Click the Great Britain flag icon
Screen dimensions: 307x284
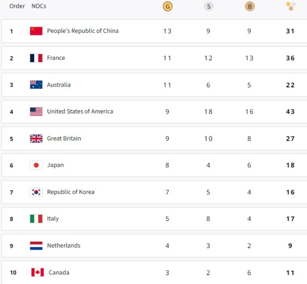36,138
